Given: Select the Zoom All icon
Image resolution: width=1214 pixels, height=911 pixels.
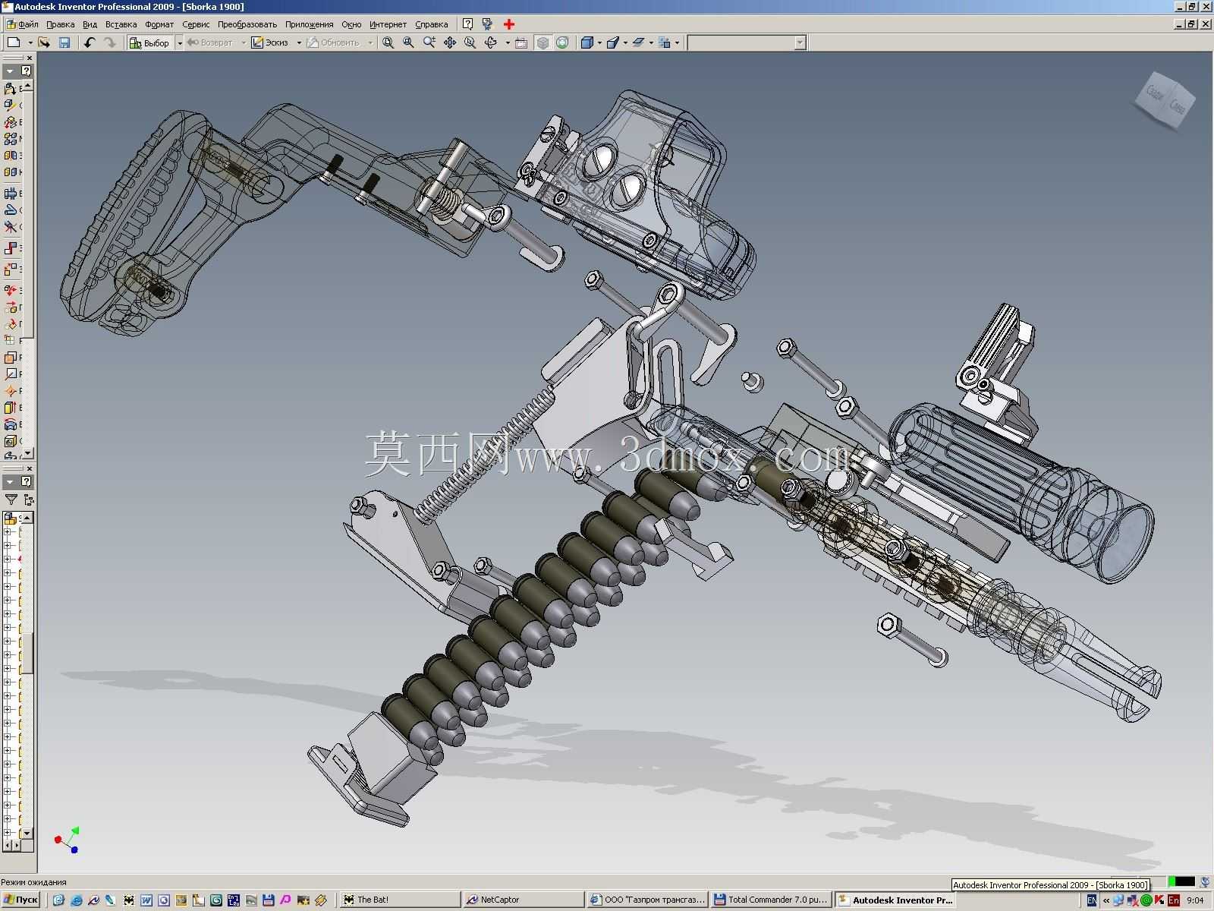Looking at the screenshot, I should [x=388, y=43].
